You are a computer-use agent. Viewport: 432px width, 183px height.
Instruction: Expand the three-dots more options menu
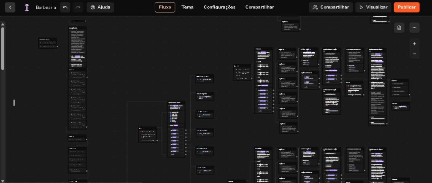pyautogui.click(x=414, y=28)
